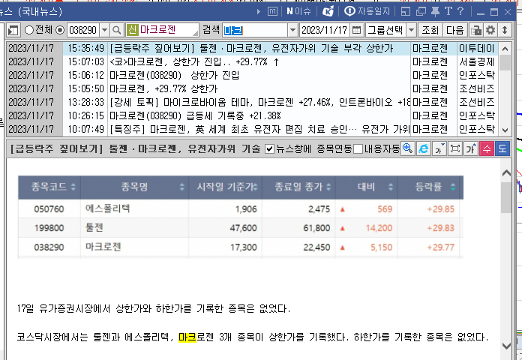Sort table by 종목명 column
522x360 pixels.
pos(134,187)
